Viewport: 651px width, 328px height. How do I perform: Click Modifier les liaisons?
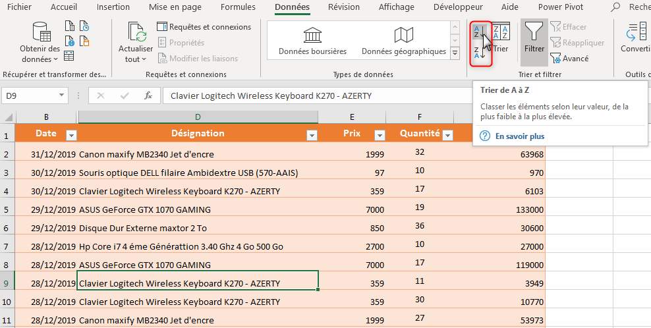tap(198, 59)
